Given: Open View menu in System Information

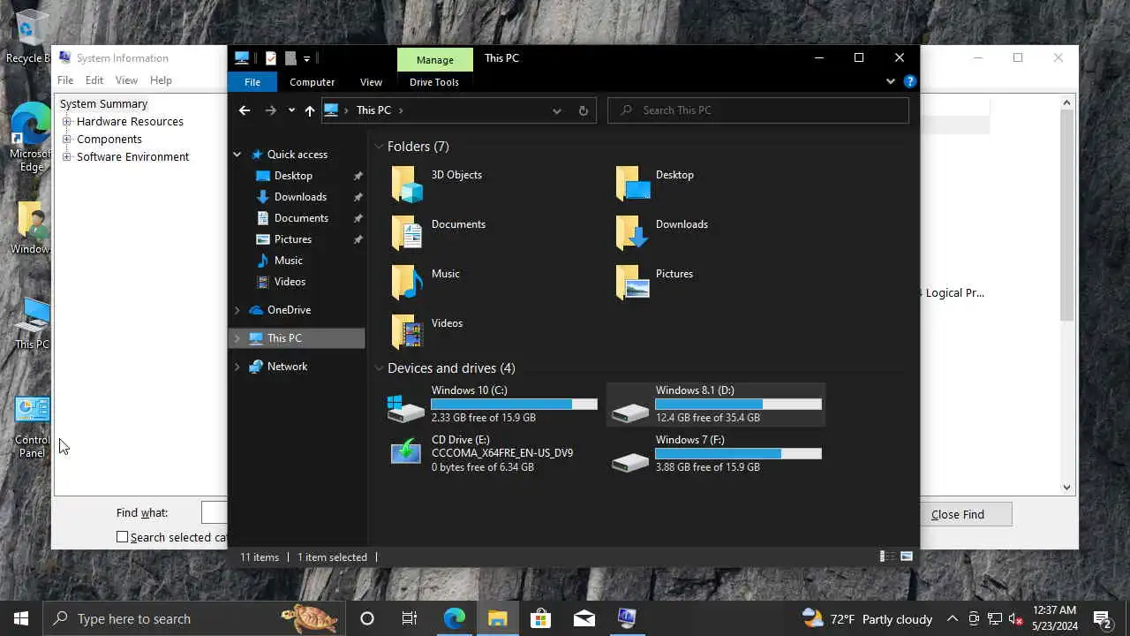Looking at the screenshot, I should click(126, 80).
